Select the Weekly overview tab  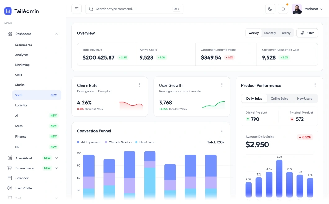point(254,33)
